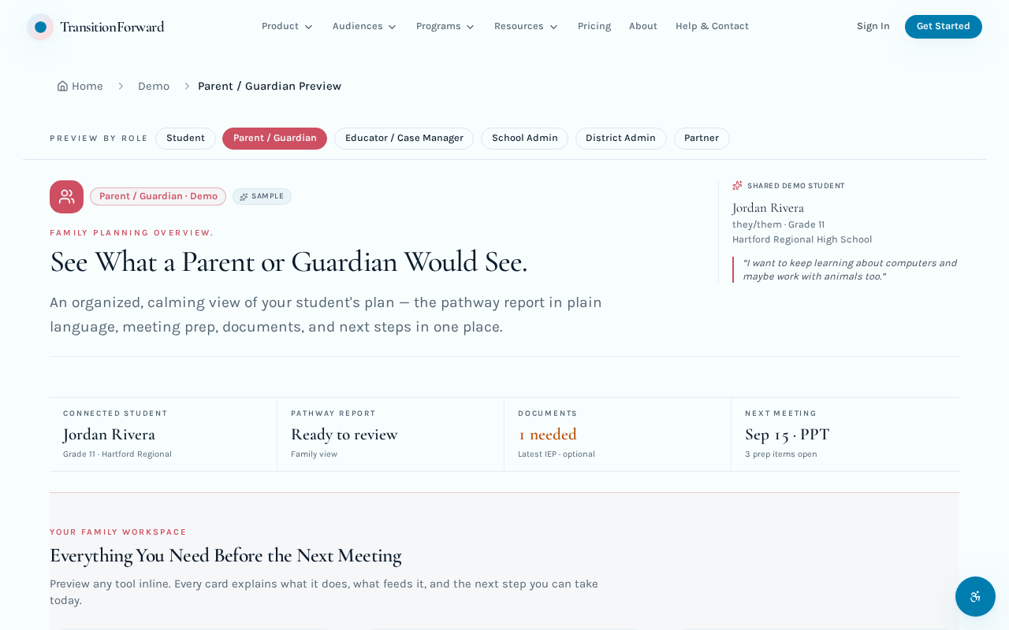This screenshot has width=1009, height=630.
Task: Expand the Resources menu
Action: tap(526, 26)
